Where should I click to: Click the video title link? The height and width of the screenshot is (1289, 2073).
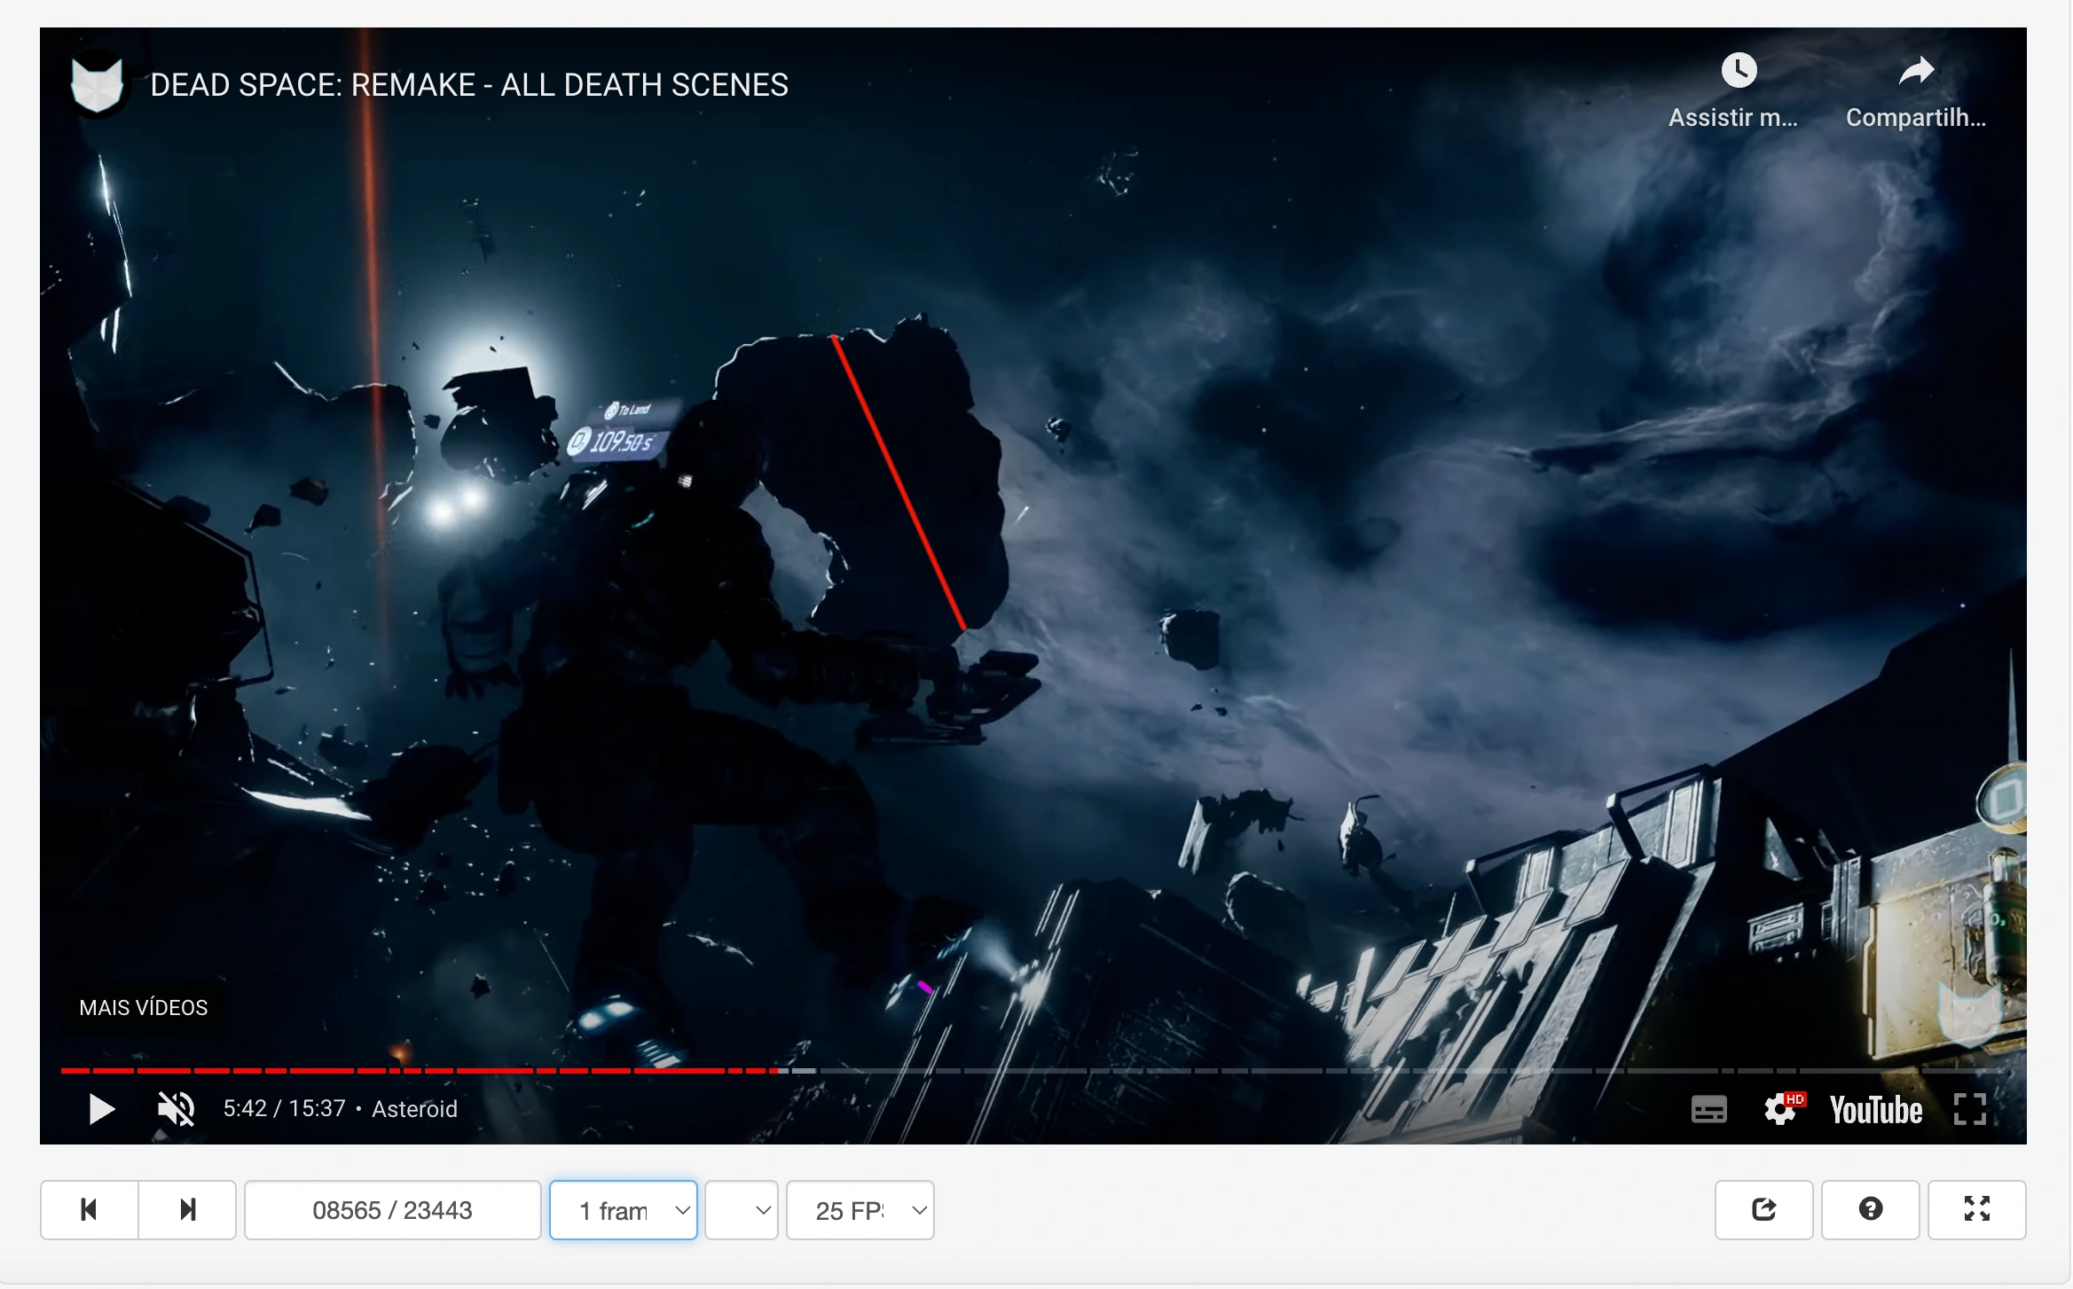click(468, 85)
